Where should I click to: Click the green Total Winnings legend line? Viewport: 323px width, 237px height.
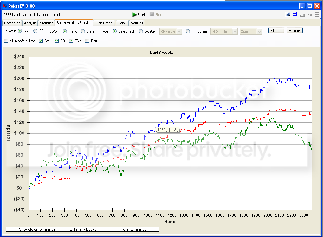click(113, 229)
